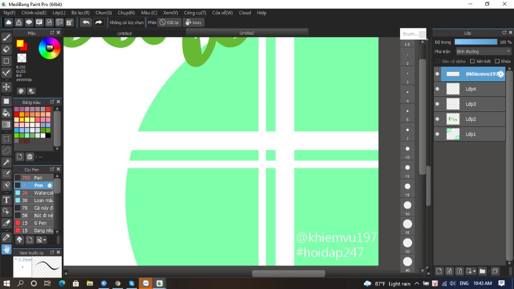Choose the Move tool with four arrows
The height and width of the screenshot is (289, 514).
tap(6, 87)
